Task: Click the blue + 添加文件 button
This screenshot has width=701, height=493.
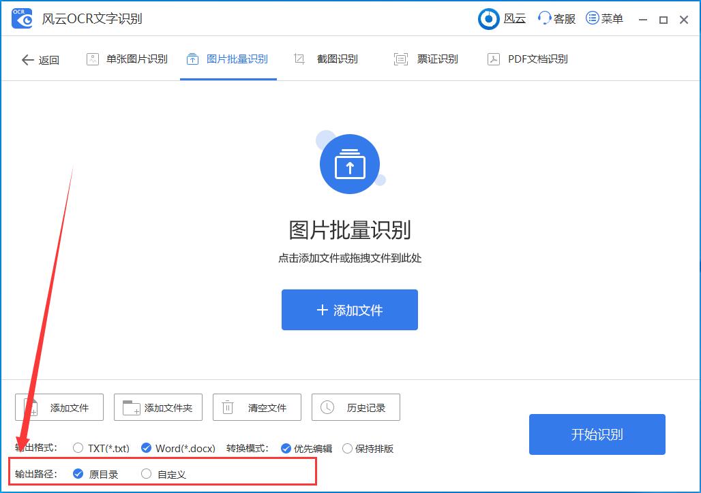Action: click(350, 310)
